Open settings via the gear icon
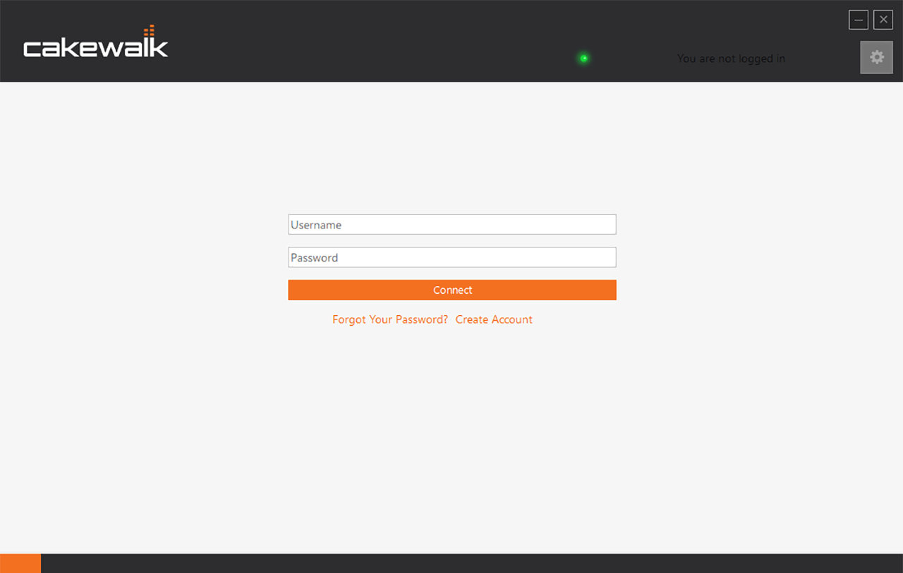Screen dimensions: 903x573 coord(876,57)
